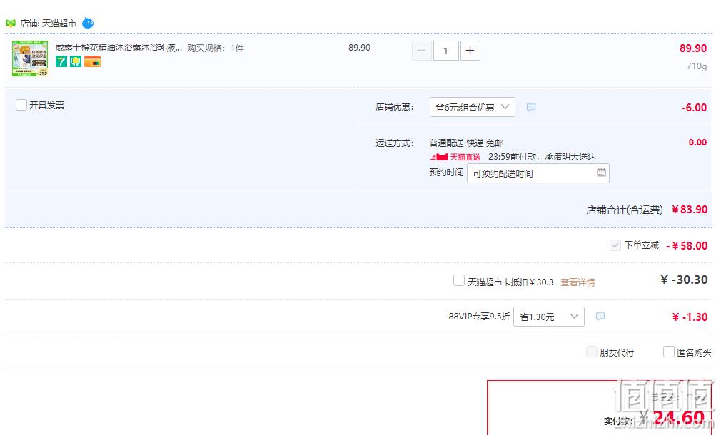This screenshot has width=721, height=435.
Task: Decrease quantity with minus button
Action: (x=422, y=51)
